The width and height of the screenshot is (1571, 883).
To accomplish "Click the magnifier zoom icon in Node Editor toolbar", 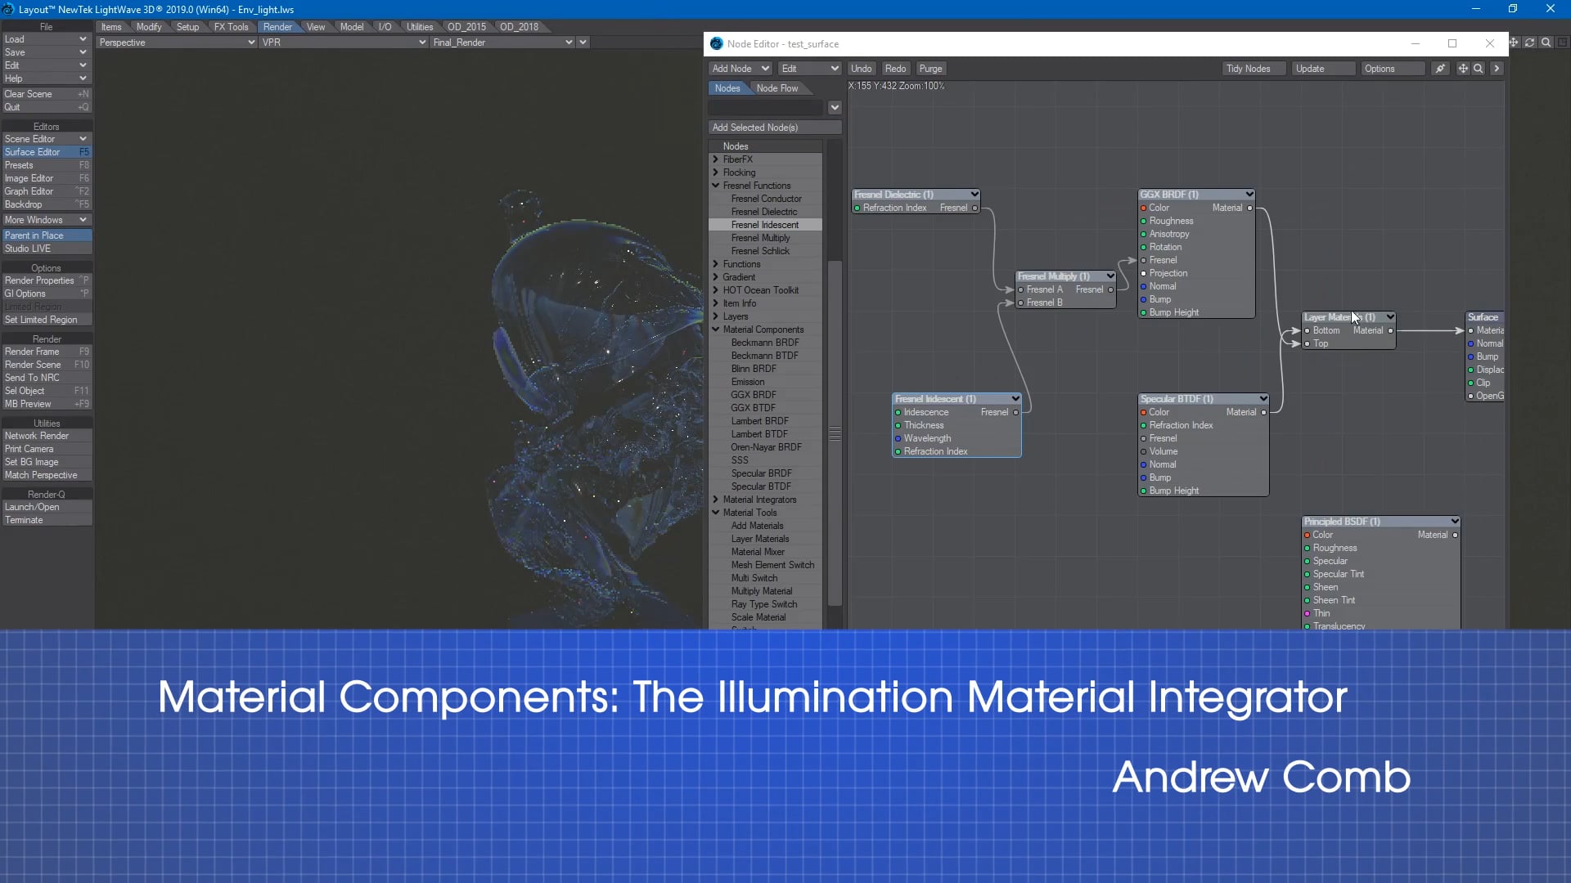I will coord(1479,69).
